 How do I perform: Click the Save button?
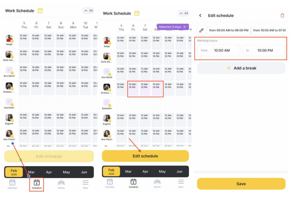pyautogui.click(x=241, y=184)
